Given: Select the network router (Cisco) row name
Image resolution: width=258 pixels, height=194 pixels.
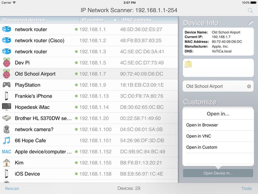Looking at the screenshot, I should 39,40.
